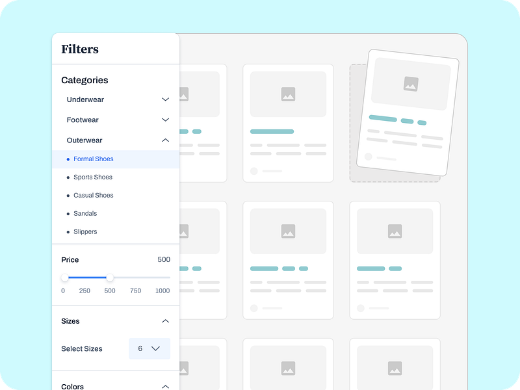
Task: Click the Underwear category label
Action: click(85, 99)
